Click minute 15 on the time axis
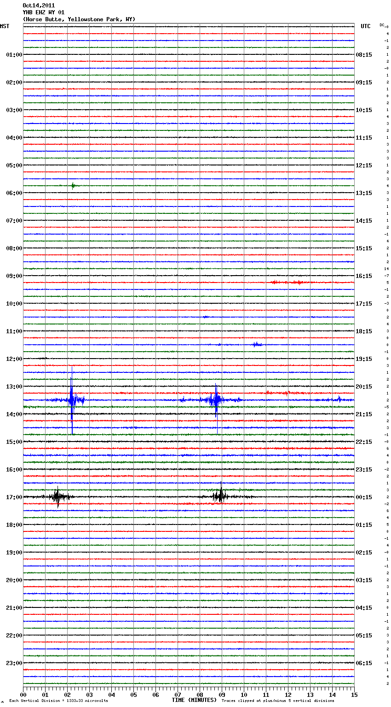The height and width of the screenshot is (707, 391). [x=354, y=695]
